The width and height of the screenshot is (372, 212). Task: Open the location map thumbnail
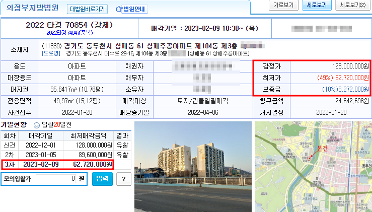click(x=313, y=167)
